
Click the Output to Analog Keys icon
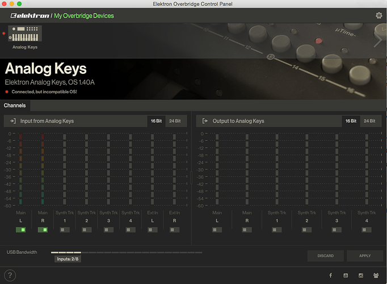[x=205, y=121]
